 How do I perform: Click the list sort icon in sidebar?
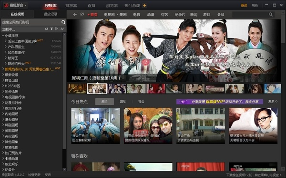pyautogui.click(x=57, y=29)
